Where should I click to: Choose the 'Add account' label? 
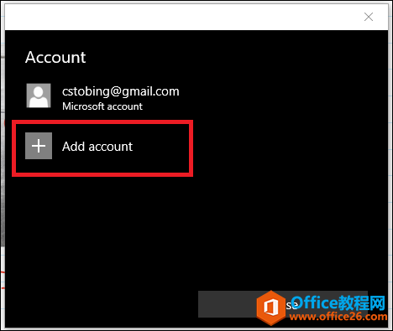[x=97, y=147]
